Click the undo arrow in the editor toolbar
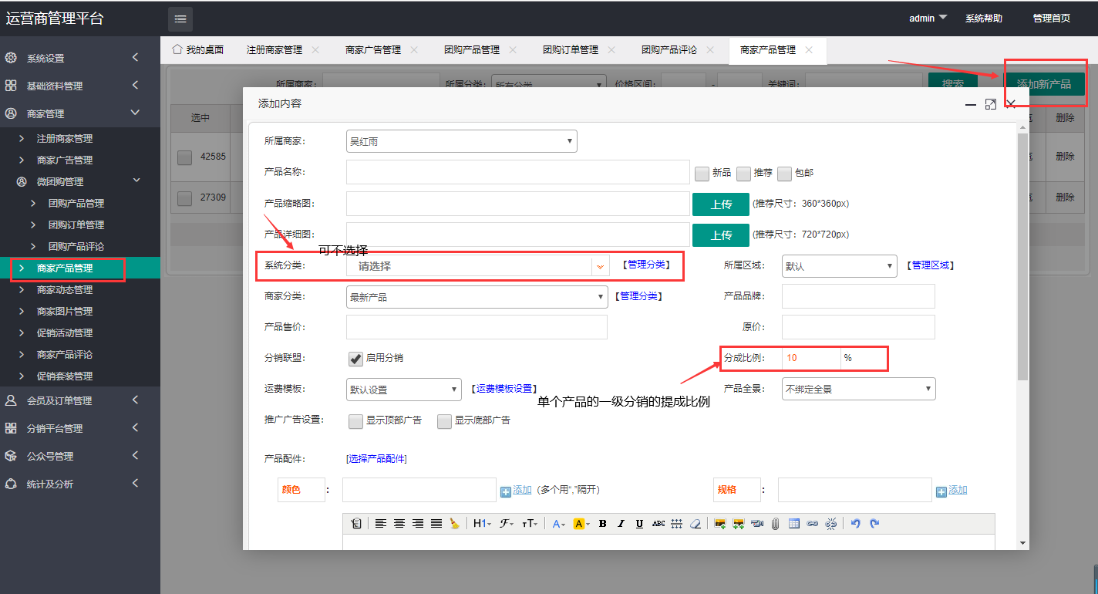Image resolution: width=1098 pixels, height=594 pixels. click(x=855, y=524)
